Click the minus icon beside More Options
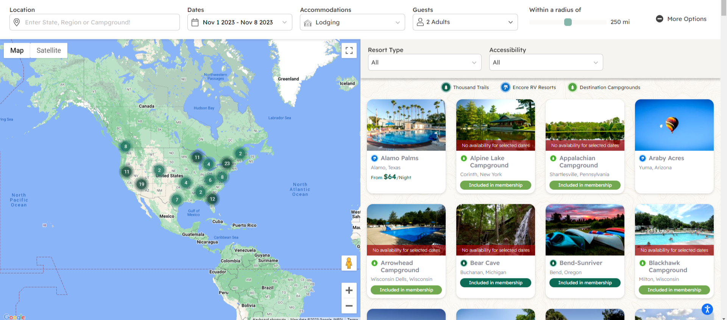The height and width of the screenshot is (320, 727). [x=660, y=19]
